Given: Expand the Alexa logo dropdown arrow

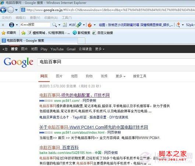Looking at the screenshot, I should pos(17,25).
